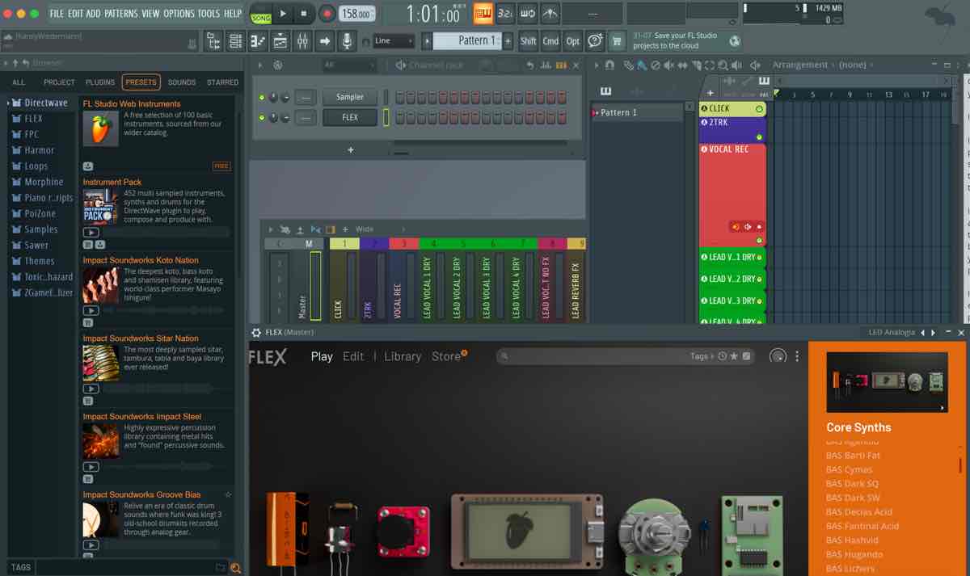Click the plus next to Pattern 1
970x576 pixels.
pos(508,40)
